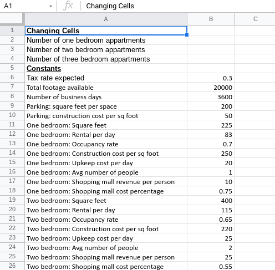Select empty cell B3 beside two bedroom count
This screenshot has height=270, width=275.
pos(211,49)
